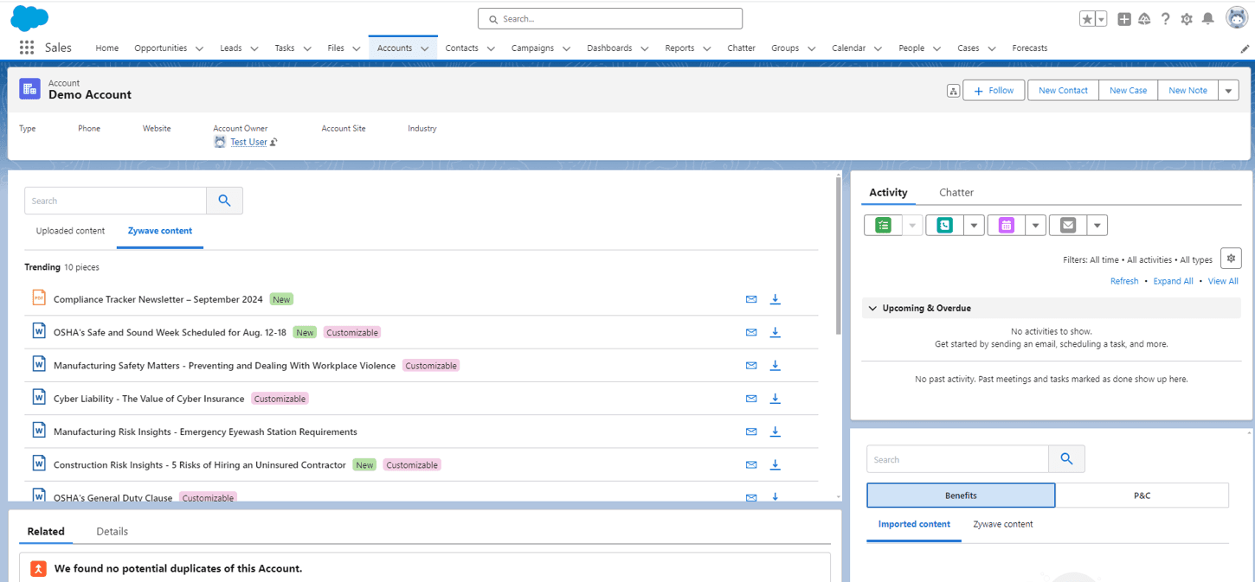Open the favorites list dropdown arrow
Image resolution: width=1255 pixels, height=582 pixels.
click(1102, 19)
